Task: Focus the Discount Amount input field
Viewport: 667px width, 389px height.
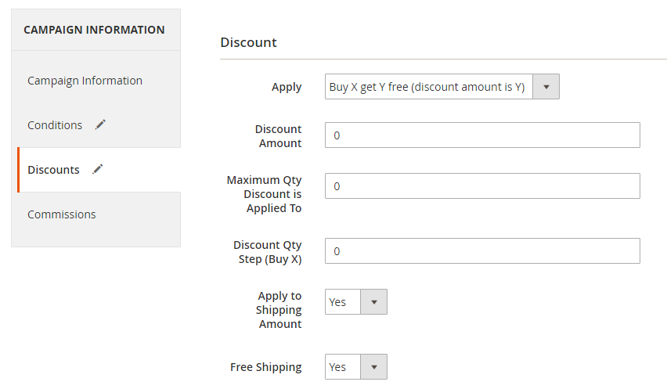Action: pos(482,135)
